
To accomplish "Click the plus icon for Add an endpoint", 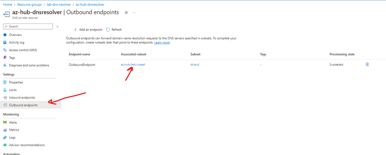I will [75, 30].
